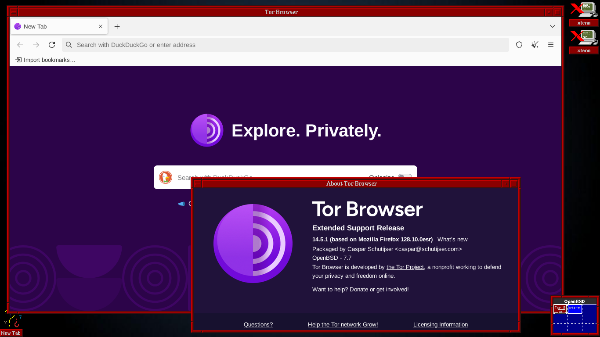Click the About Tor Browser title bar
The width and height of the screenshot is (600, 337).
[351, 183]
